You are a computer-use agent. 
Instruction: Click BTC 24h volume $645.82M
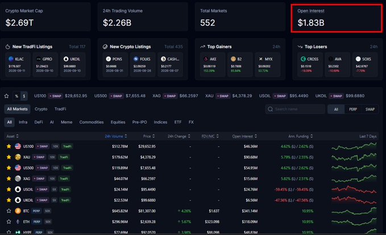coord(120,211)
